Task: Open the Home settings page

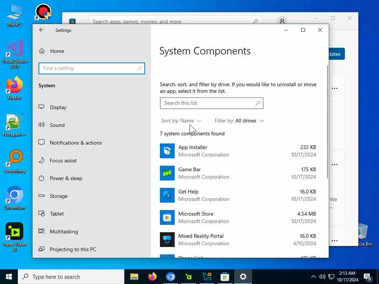Action: point(57,51)
